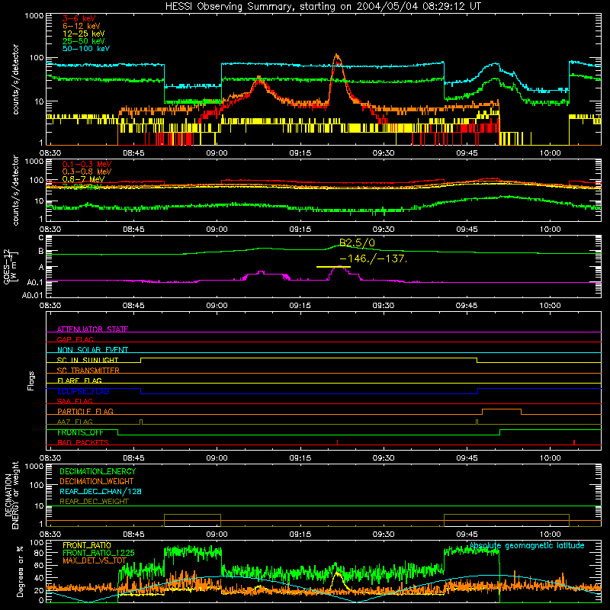Click the BAD_PACKETS tick mark near 09:22
Viewport: 610px width, 610px height.
point(337,442)
